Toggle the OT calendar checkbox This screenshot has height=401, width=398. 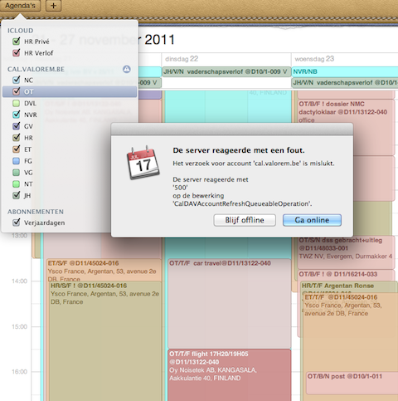point(17,91)
